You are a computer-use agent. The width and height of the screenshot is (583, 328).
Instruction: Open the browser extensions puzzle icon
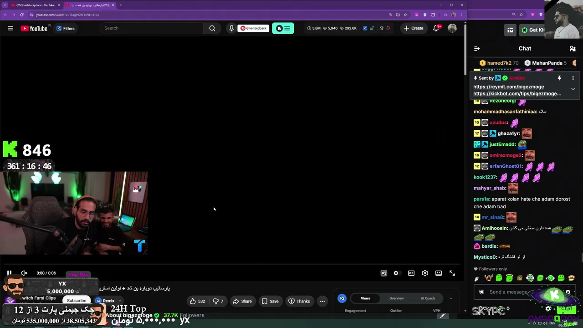(433, 15)
